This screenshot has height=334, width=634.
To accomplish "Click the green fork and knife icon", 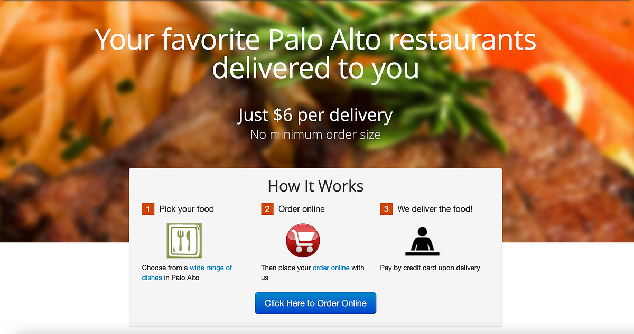I will point(184,241).
